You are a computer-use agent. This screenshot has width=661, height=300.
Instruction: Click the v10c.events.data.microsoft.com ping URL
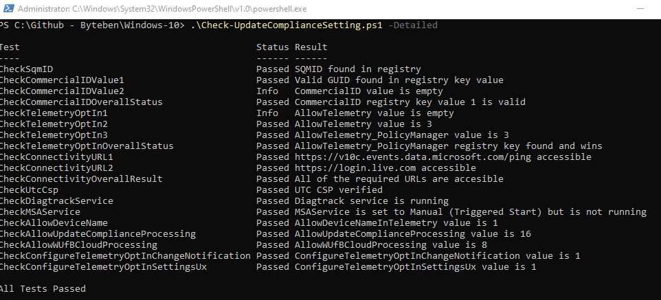pyautogui.click(x=412, y=157)
